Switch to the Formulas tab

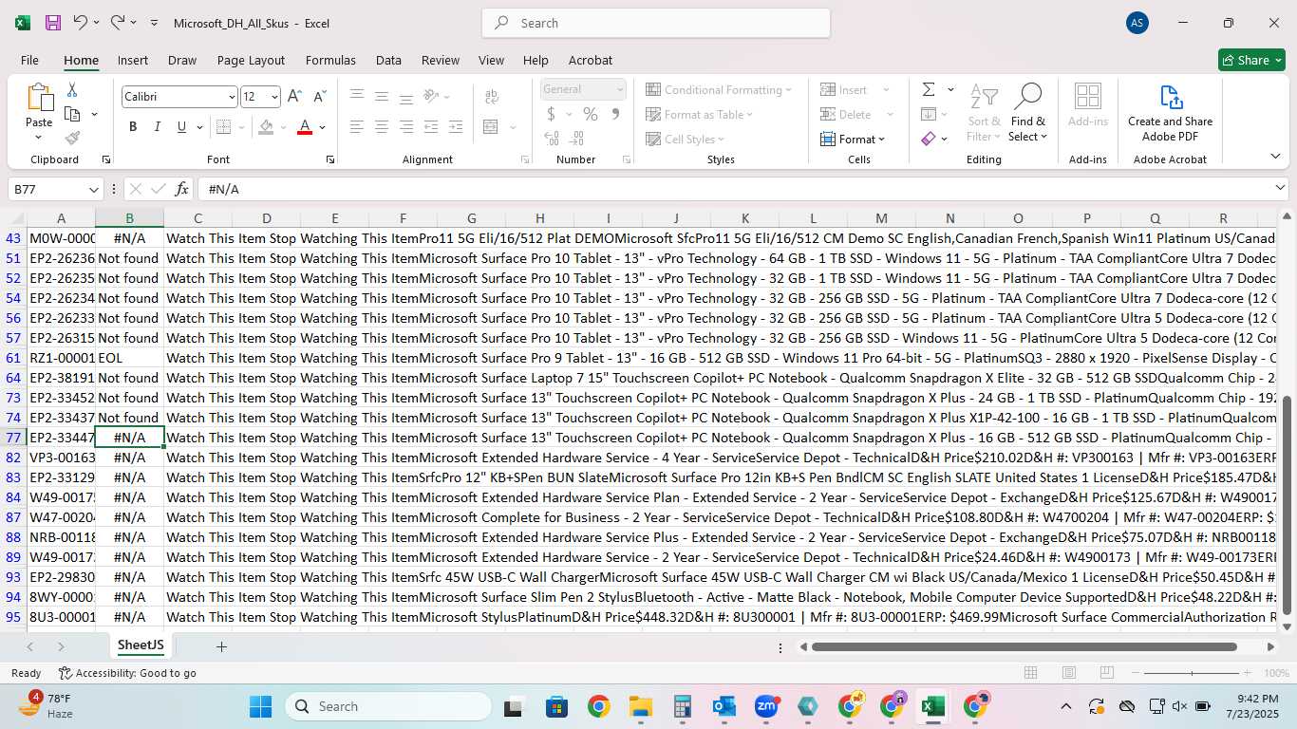coord(330,60)
